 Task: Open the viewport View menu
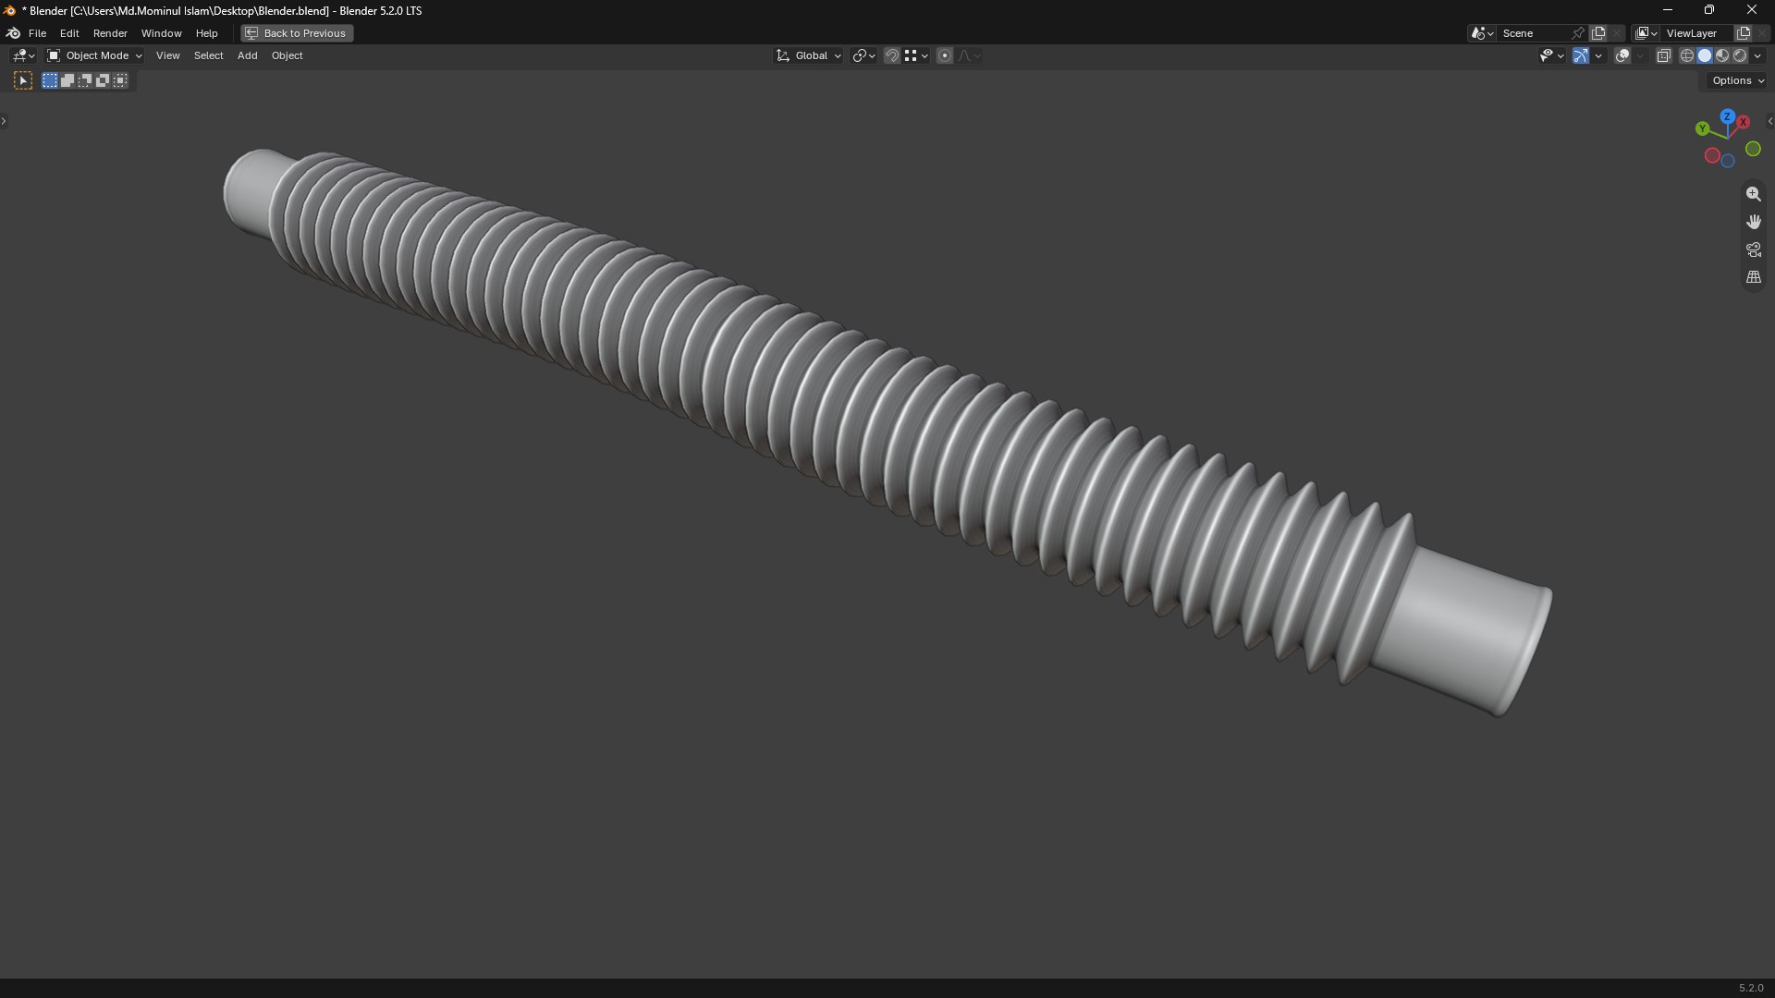(x=167, y=56)
